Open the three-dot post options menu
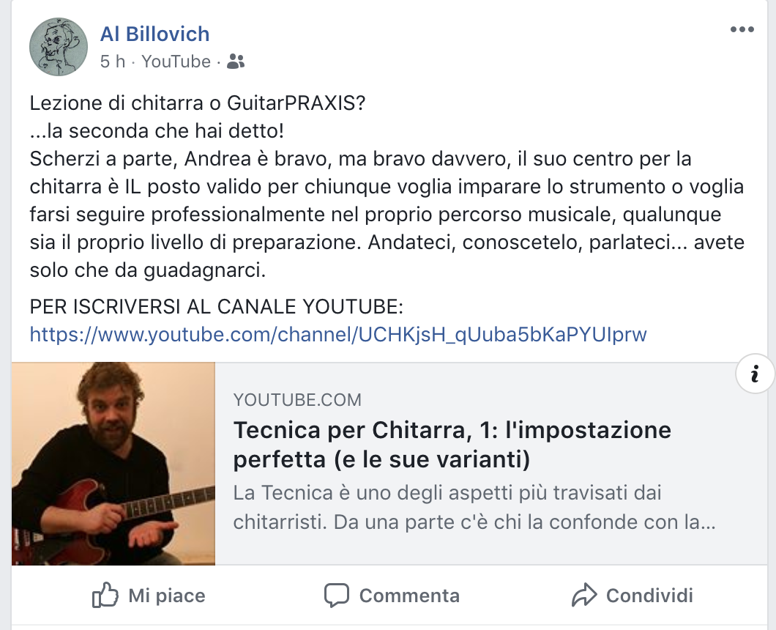This screenshot has height=630, width=776. [742, 30]
